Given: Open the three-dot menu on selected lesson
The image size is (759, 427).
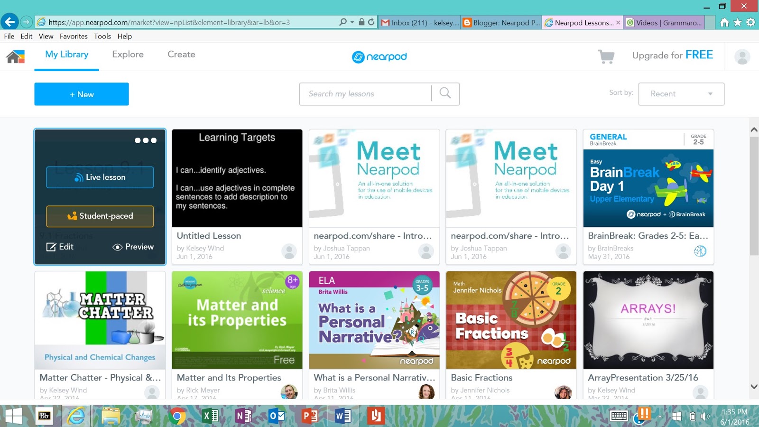Looking at the screenshot, I should 145,140.
